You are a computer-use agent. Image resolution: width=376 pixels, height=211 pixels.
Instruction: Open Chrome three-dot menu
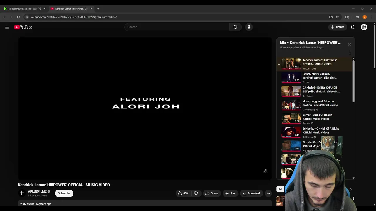[372, 17]
